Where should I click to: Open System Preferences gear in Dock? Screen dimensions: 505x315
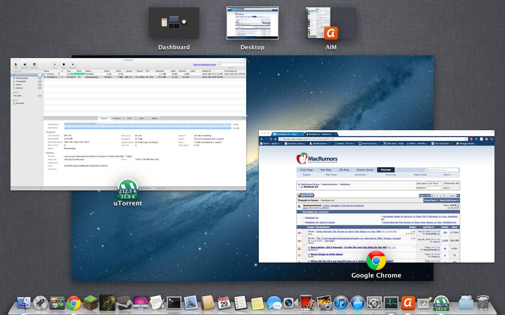pyautogui.click(x=374, y=303)
